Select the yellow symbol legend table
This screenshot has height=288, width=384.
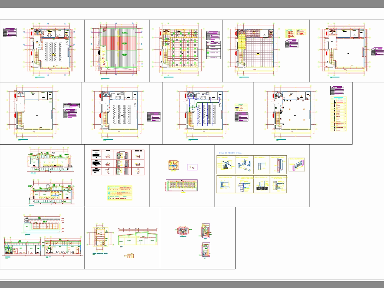(338, 115)
